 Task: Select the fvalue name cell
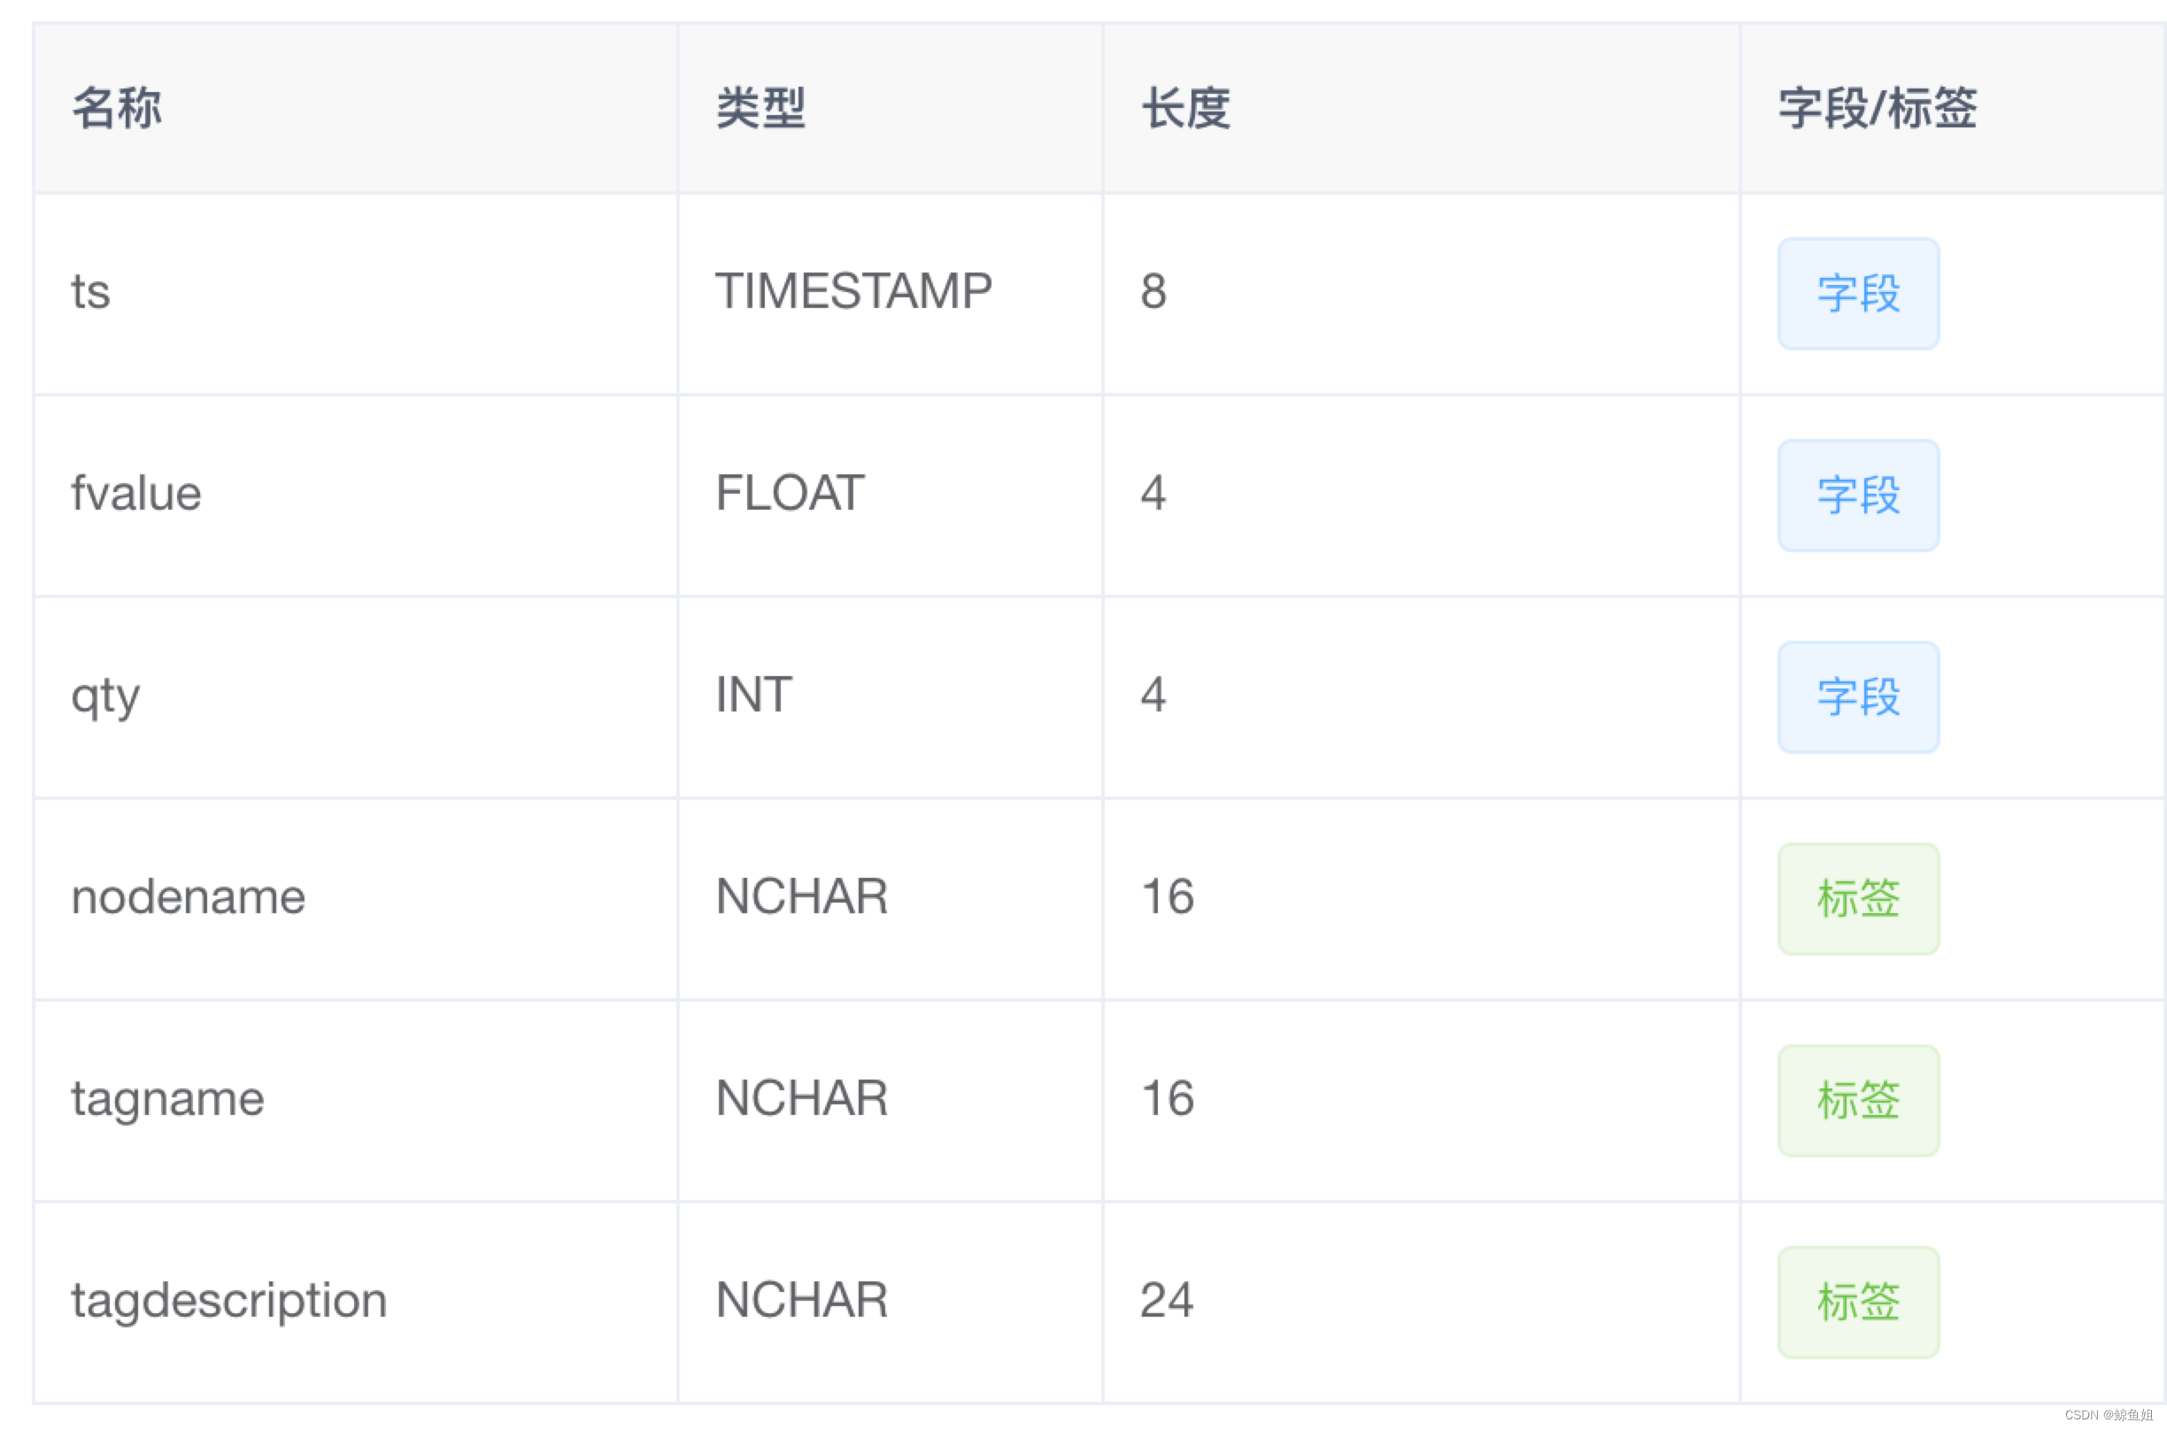136,495
